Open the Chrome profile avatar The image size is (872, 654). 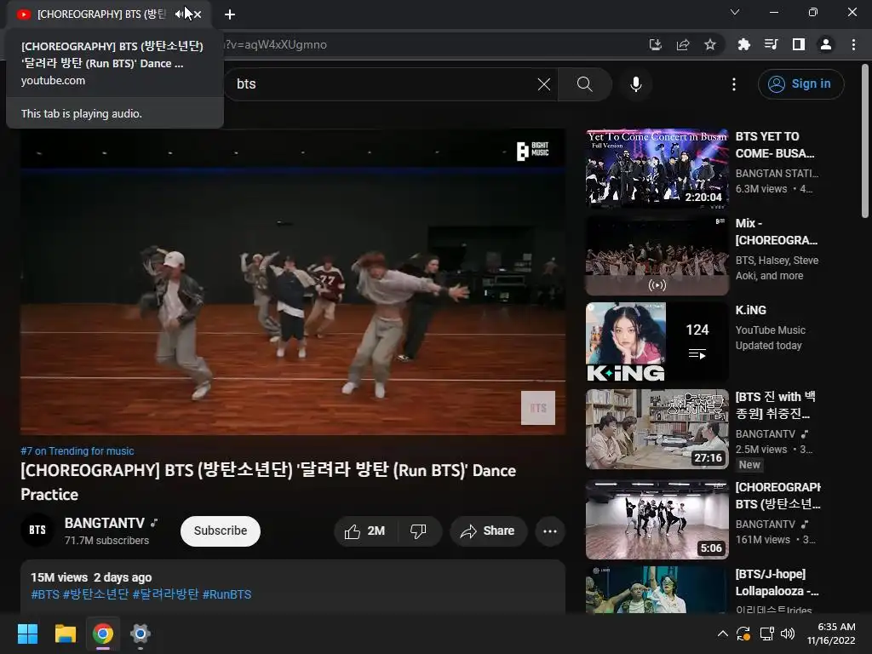tap(826, 45)
